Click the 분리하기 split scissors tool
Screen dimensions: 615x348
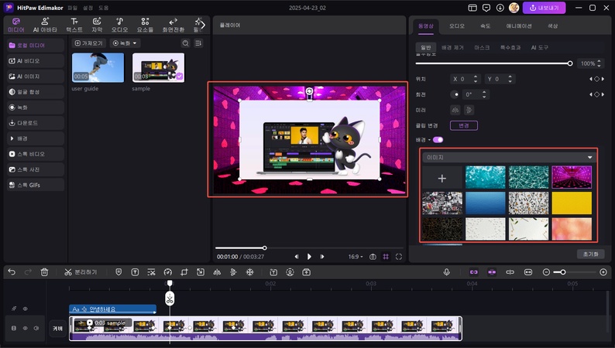pyautogui.click(x=81, y=272)
